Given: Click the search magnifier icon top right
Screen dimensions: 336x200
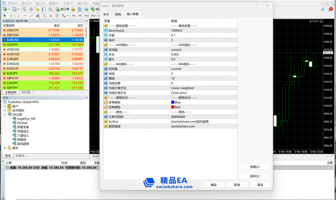Looking at the screenshot, I should (323, 9).
